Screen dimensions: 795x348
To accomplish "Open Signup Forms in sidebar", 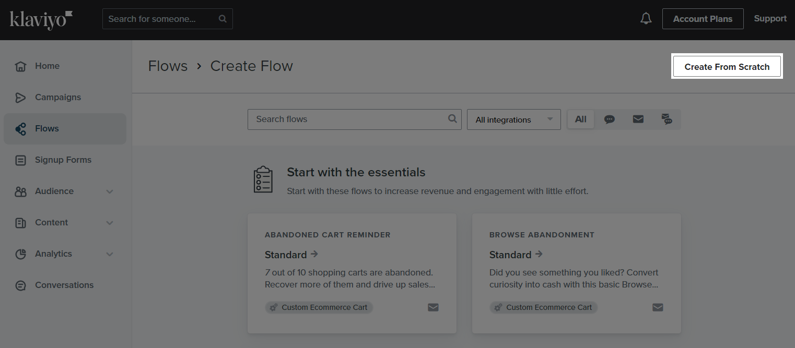I will 63,160.
